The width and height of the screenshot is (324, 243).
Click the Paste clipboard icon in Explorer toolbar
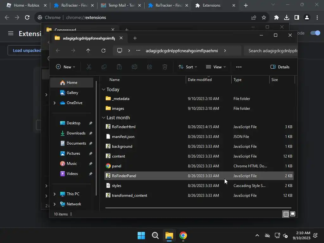click(119, 67)
